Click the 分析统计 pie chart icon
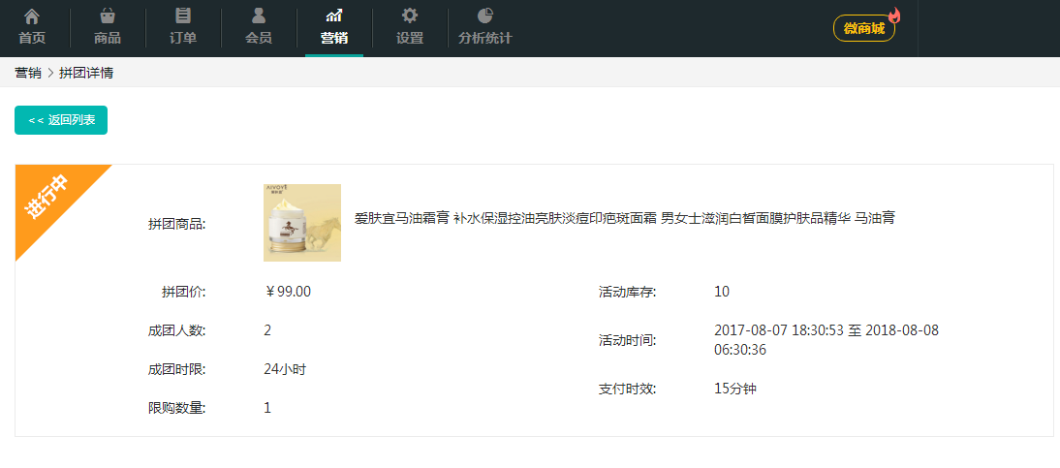This screenshot has width=1060, height=468. click(x=485, y=16)
